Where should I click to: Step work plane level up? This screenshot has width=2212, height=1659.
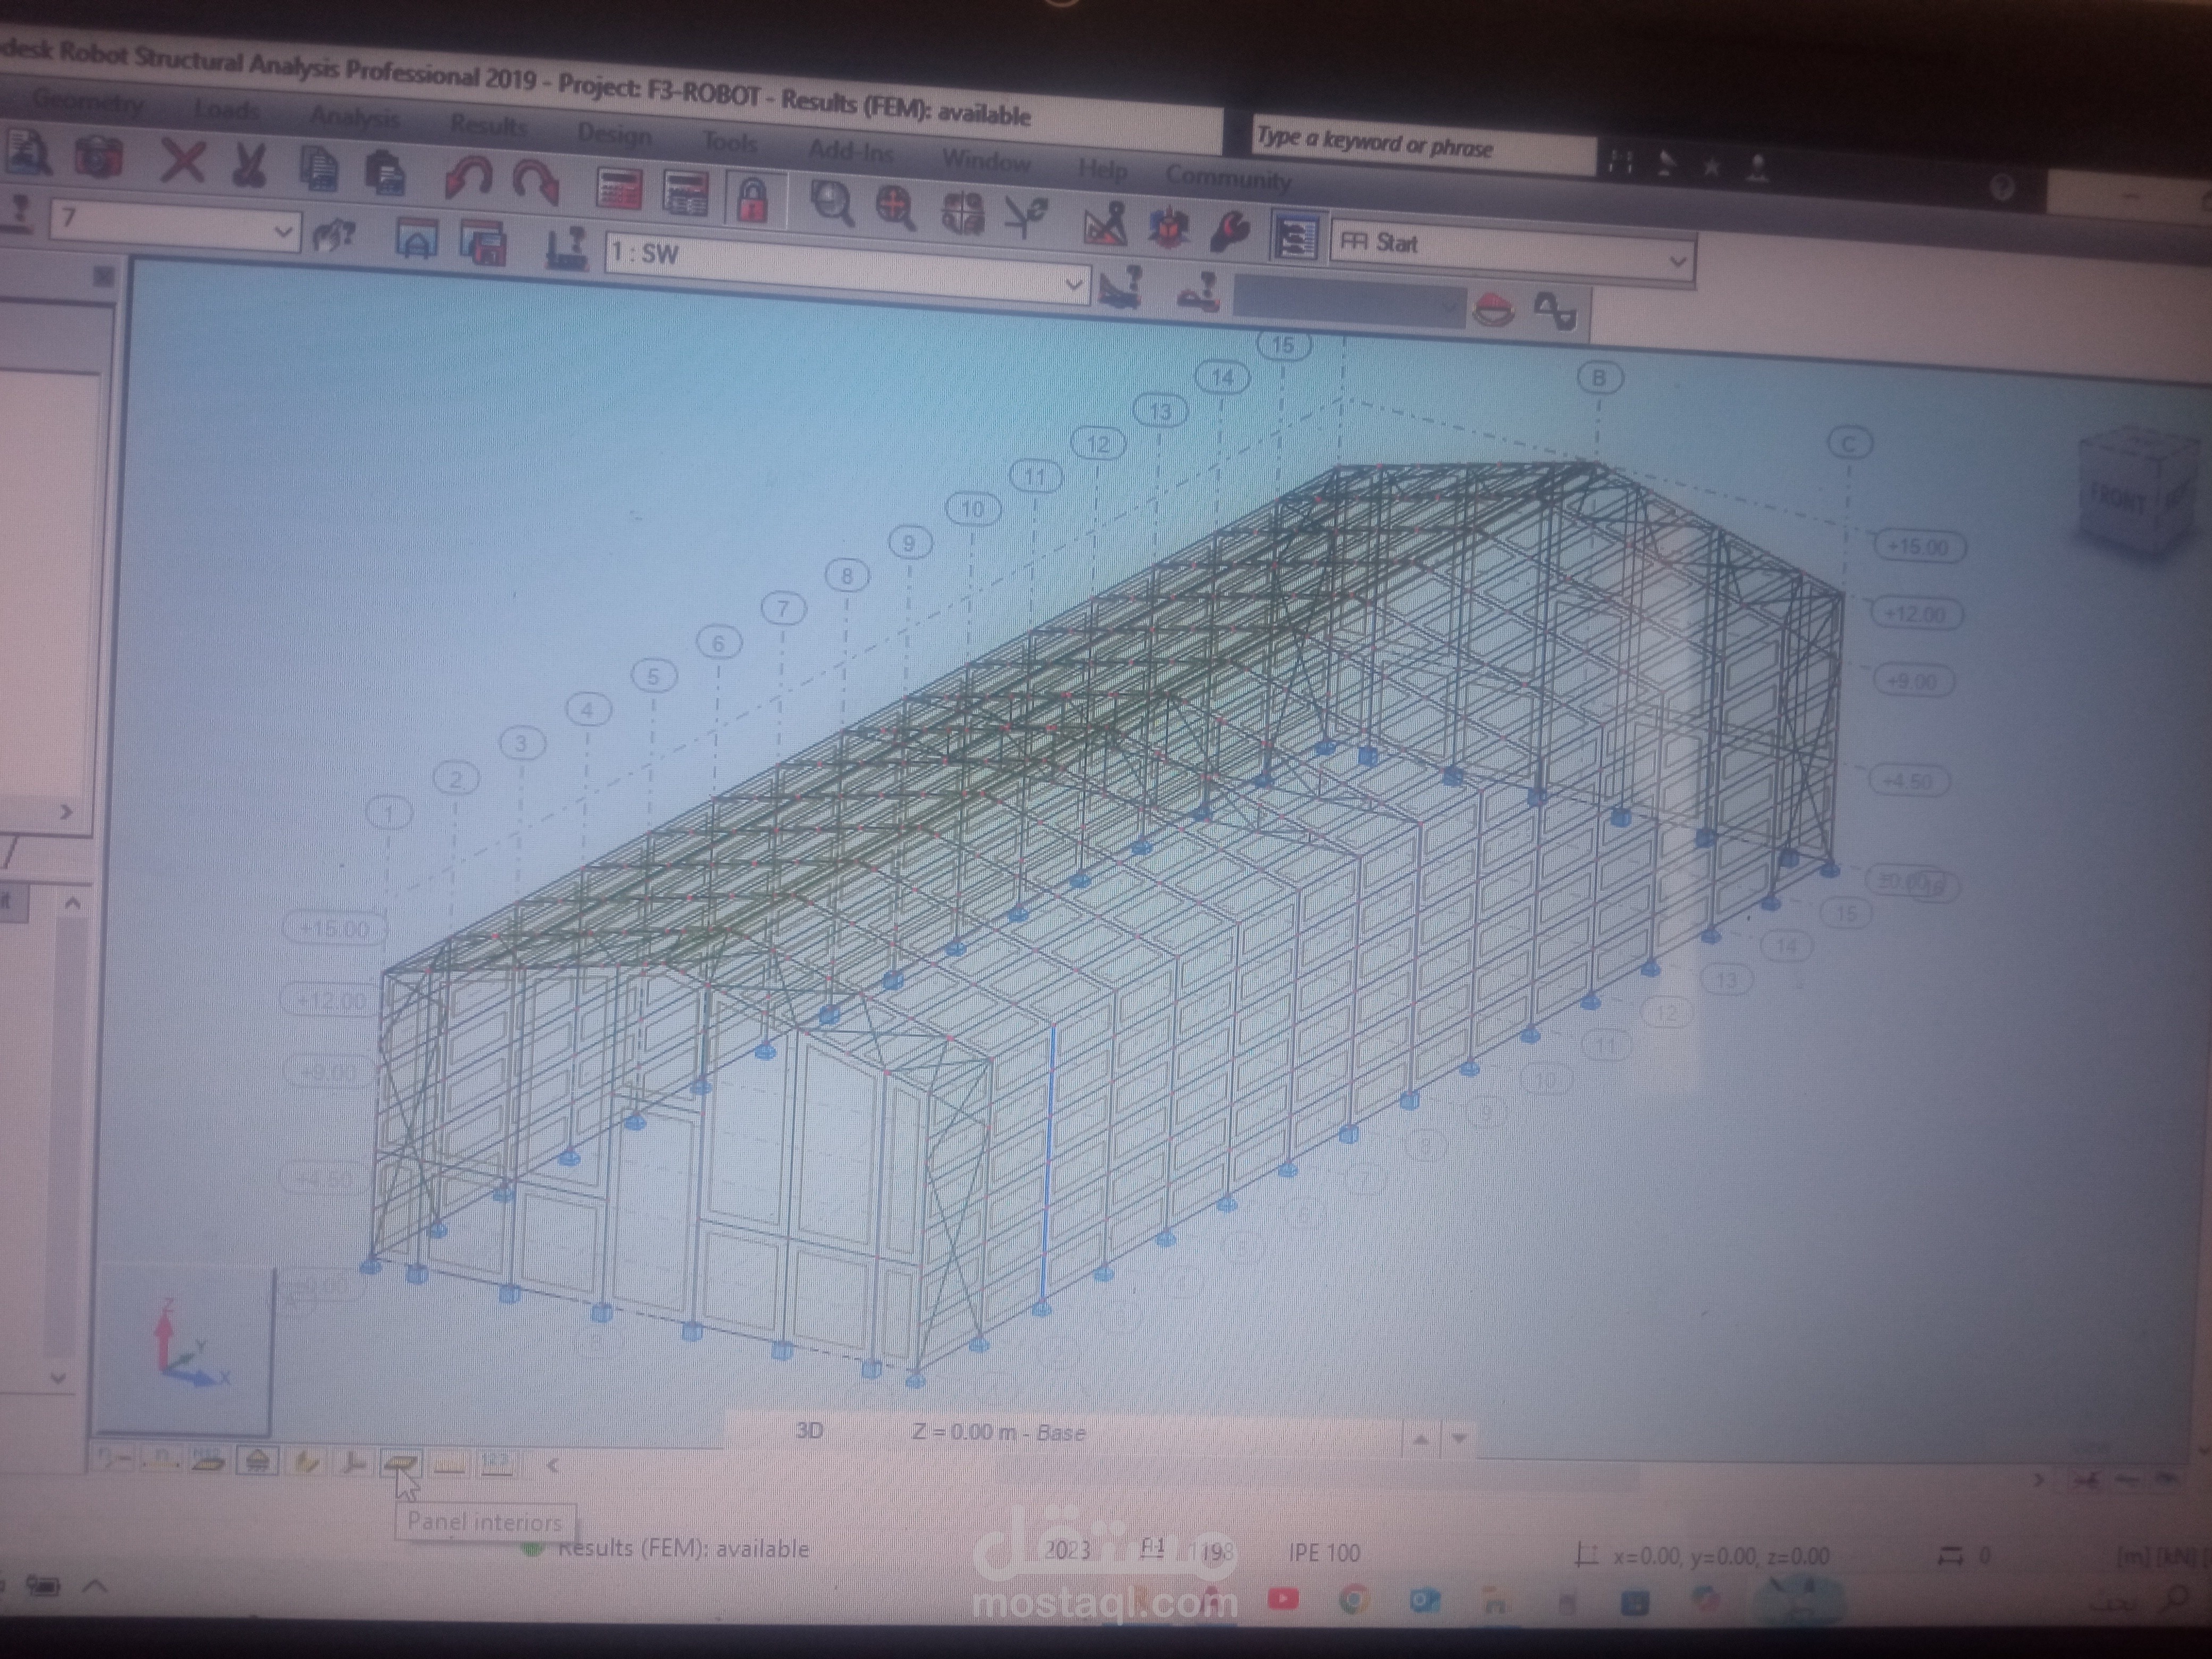[1421, 1439]
